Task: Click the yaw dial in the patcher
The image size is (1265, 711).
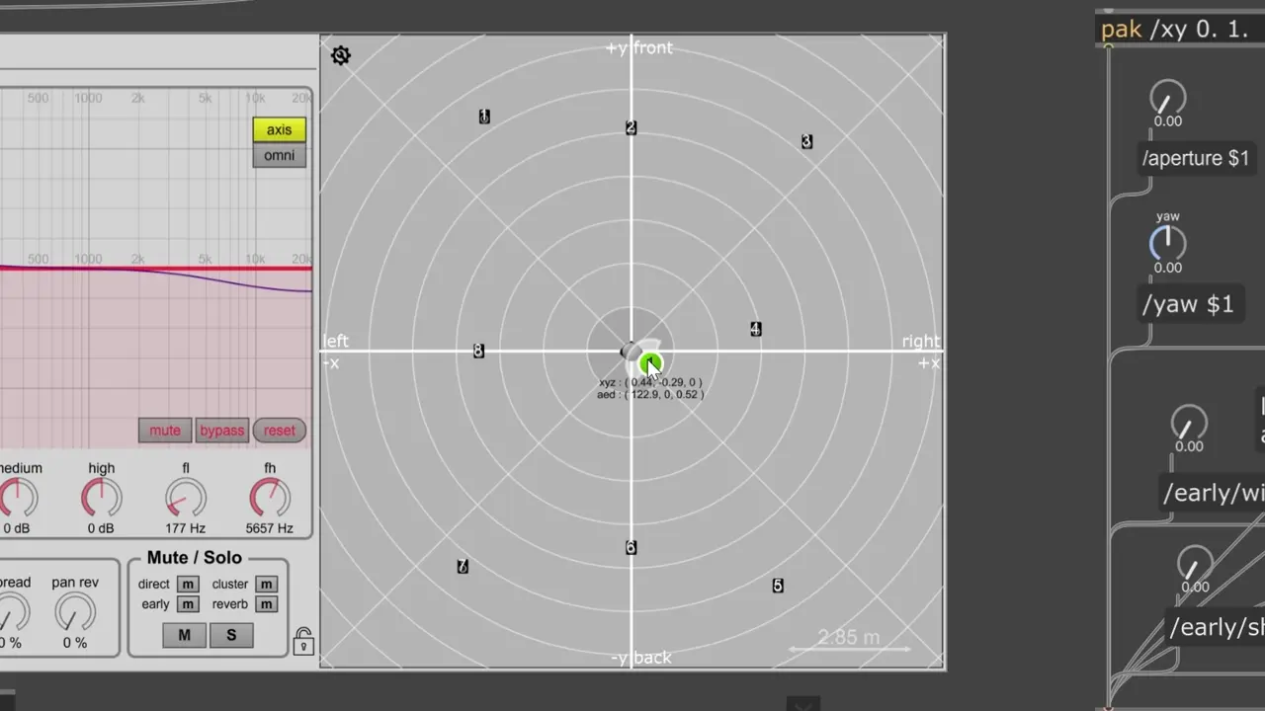Action: pyautogui.click(x=1167, y=243)
